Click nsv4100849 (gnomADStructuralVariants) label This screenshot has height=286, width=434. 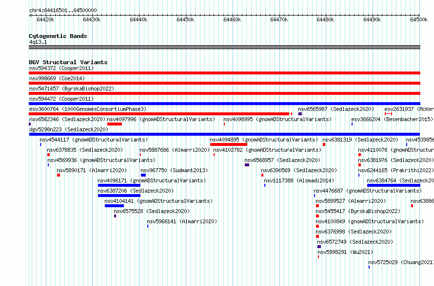(370, 221)
